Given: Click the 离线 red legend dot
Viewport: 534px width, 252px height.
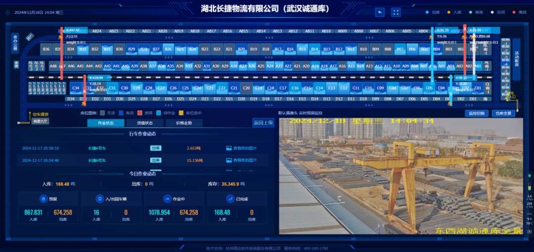Looking at the screenshot, I should (514, 12).
